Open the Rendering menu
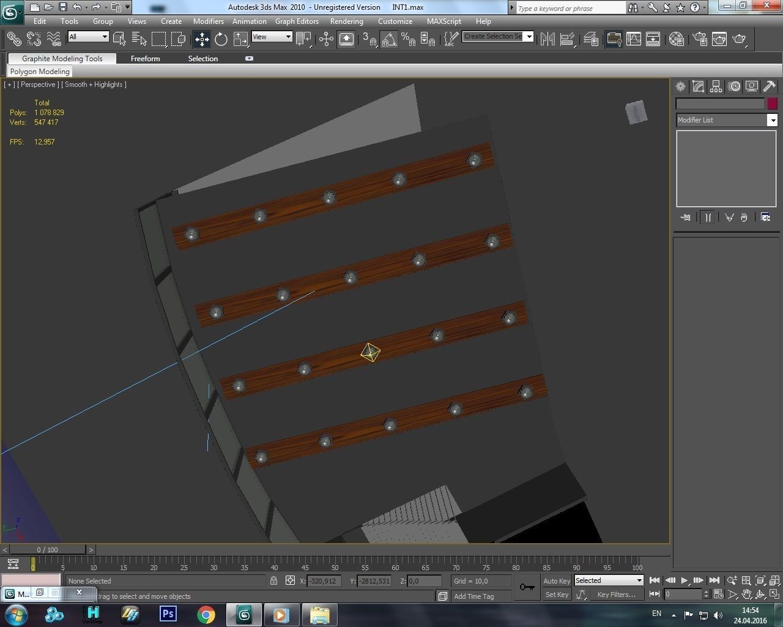 click(x=346, y=21)
